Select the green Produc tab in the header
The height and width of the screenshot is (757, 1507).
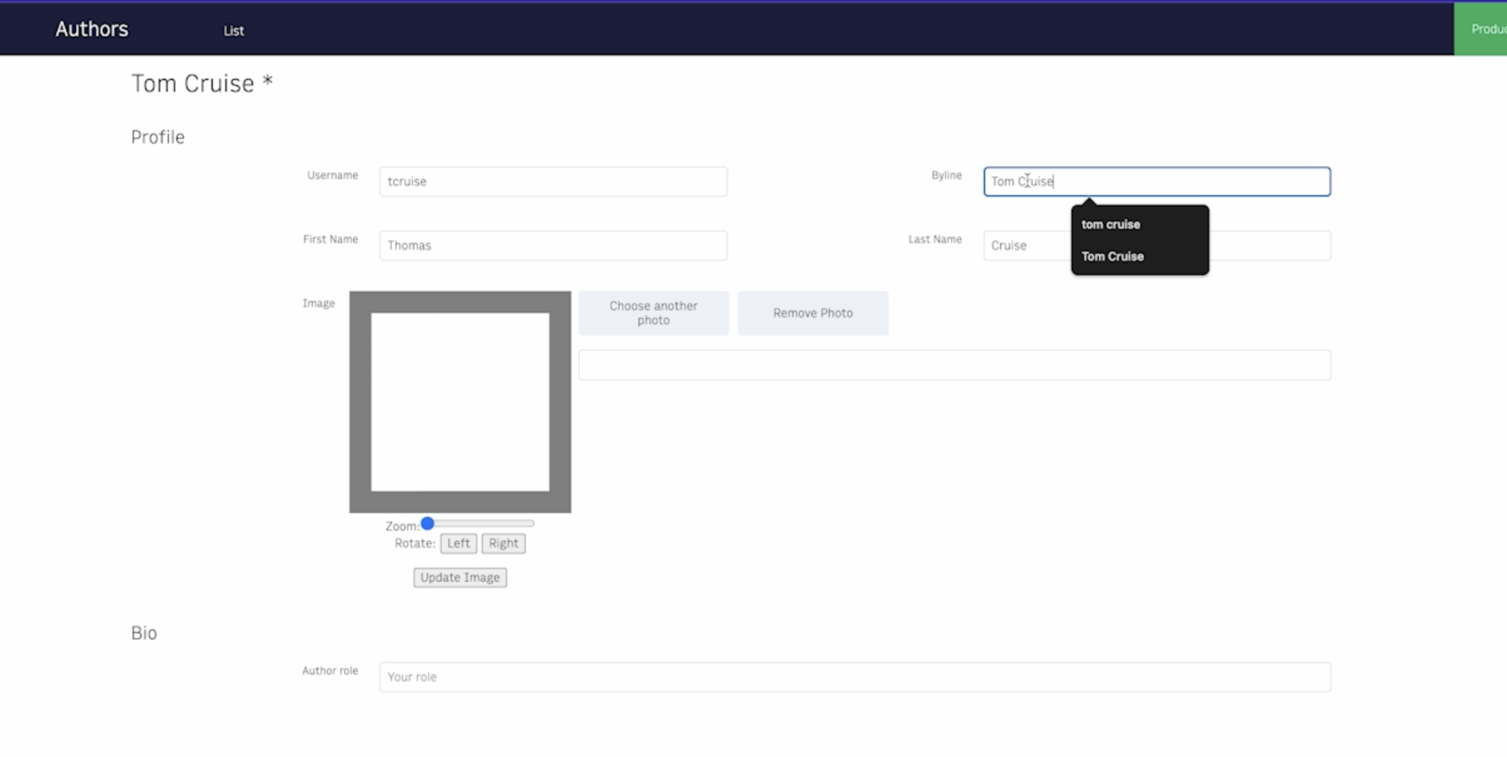pyautogui.click(x=1480, y=29)
